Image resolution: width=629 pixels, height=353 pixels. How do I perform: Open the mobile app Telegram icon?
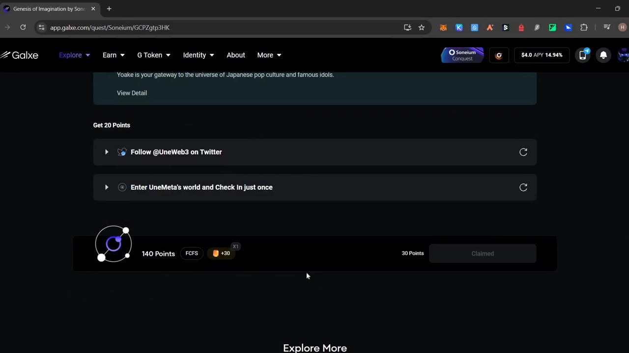click(583, 55)
